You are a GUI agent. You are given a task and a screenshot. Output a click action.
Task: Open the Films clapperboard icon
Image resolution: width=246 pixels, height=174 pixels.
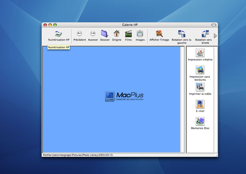click(128, 36)
